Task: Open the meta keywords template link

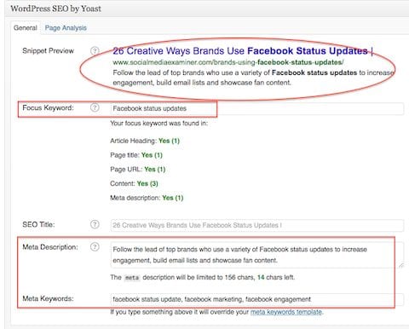Action: pos(285,312)
